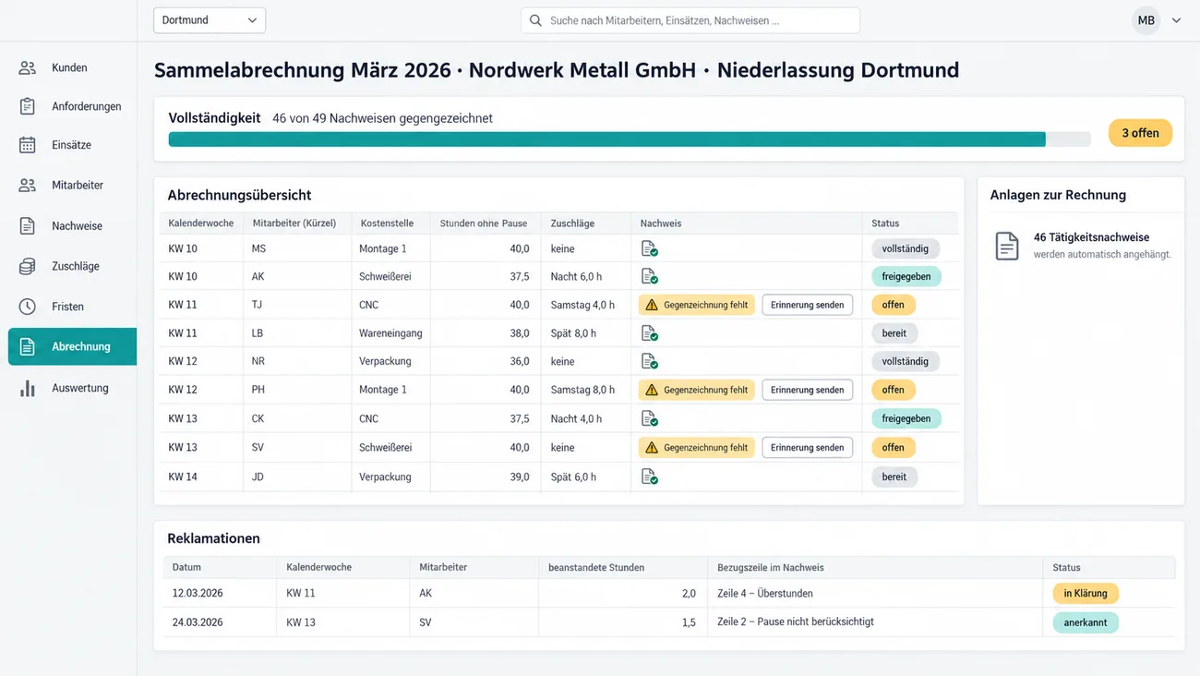The width and height of the screenshot is (1200, 676).
Task: Go to Anforderungen in the sidebar
Action: [x=72, y=106]
